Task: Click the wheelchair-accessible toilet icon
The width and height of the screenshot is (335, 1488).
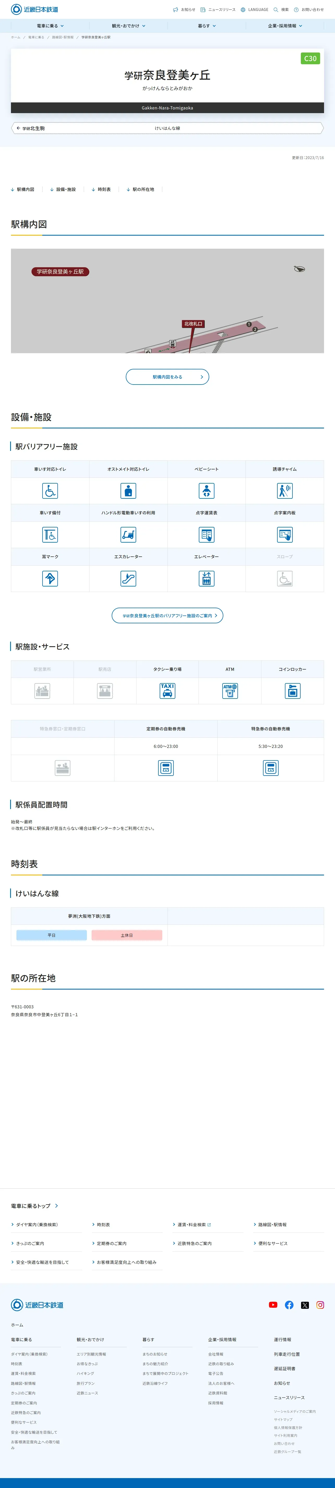Action: [50, 491]
